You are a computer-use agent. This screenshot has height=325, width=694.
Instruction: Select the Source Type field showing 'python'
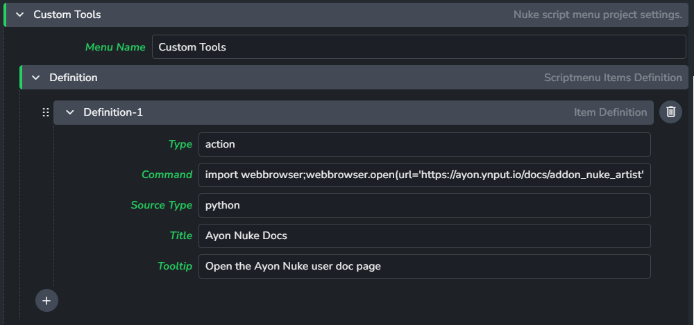(x=424, y=205)
